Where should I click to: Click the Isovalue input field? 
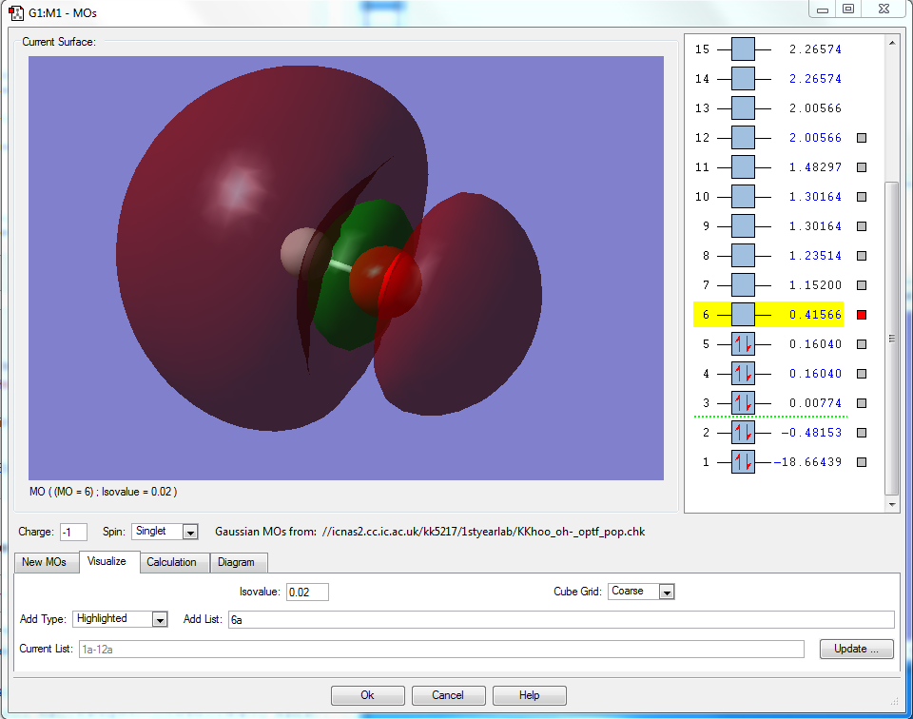(x=307, y=592)
